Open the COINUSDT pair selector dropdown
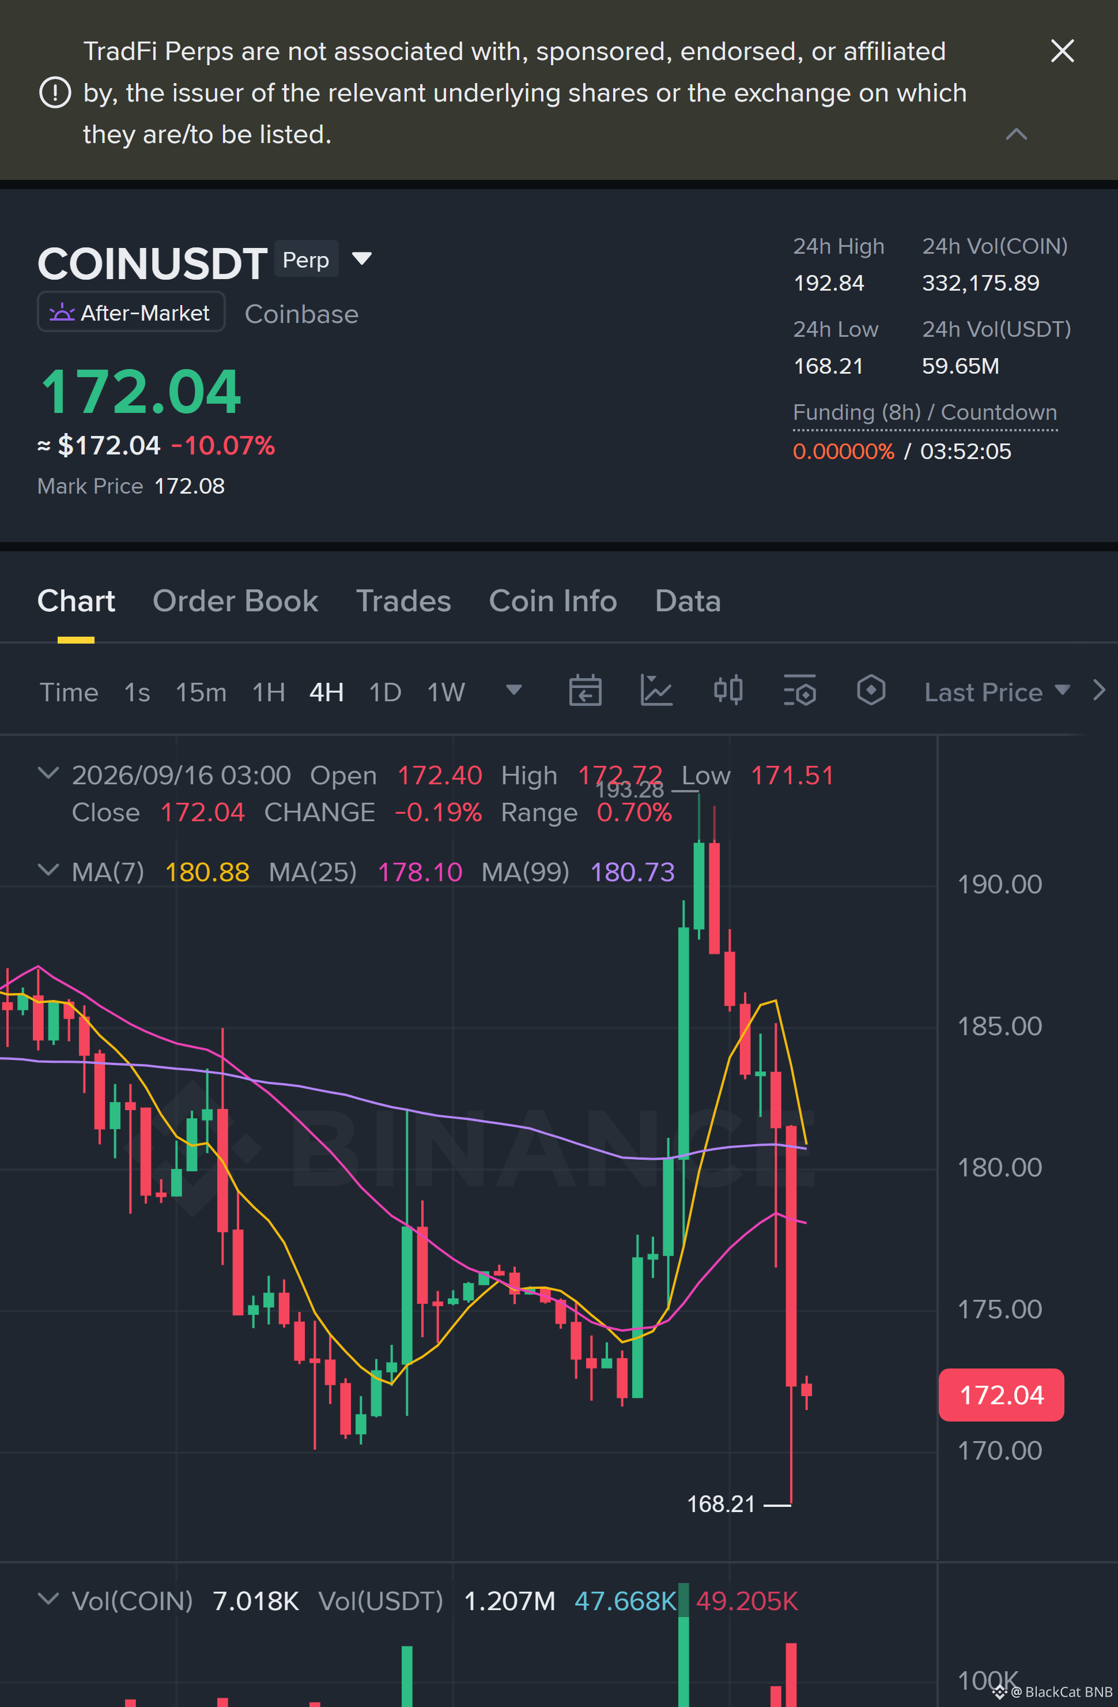This screenshot has height=1707, width=1118. coord(362,259)
